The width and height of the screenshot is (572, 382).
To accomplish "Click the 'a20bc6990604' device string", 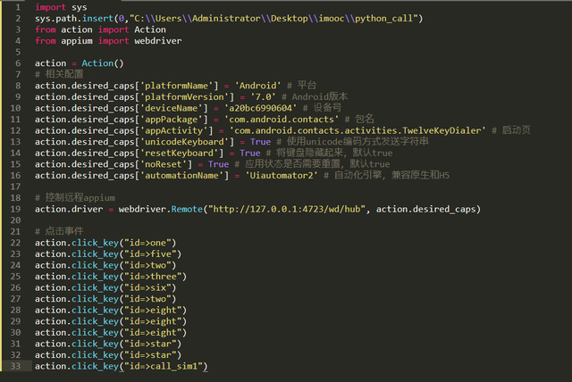I will pyautogui.click(x=260, y=109).
